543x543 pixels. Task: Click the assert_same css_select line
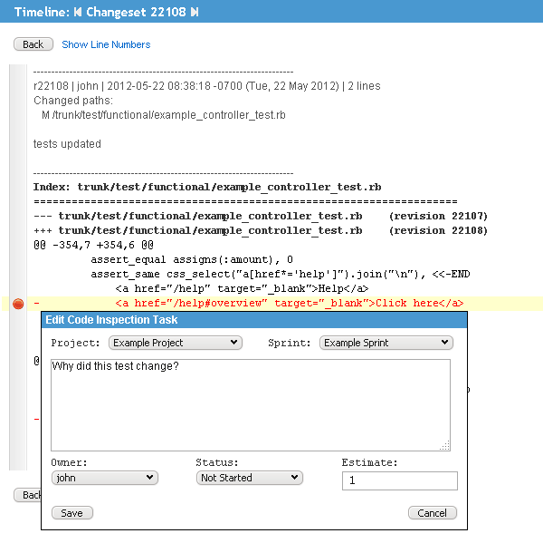point(281,274)
